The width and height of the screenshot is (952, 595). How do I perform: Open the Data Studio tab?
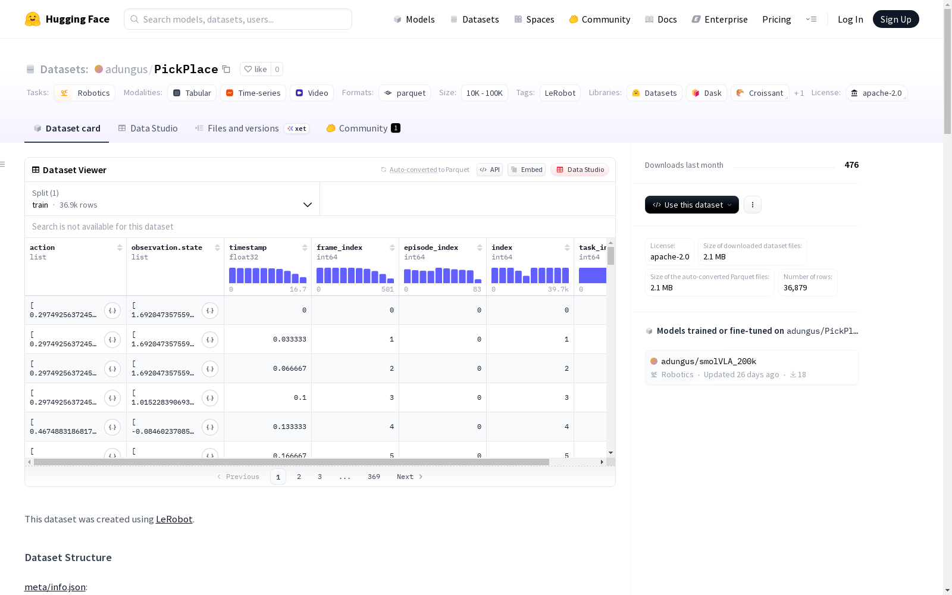click(x=148, y=129)
